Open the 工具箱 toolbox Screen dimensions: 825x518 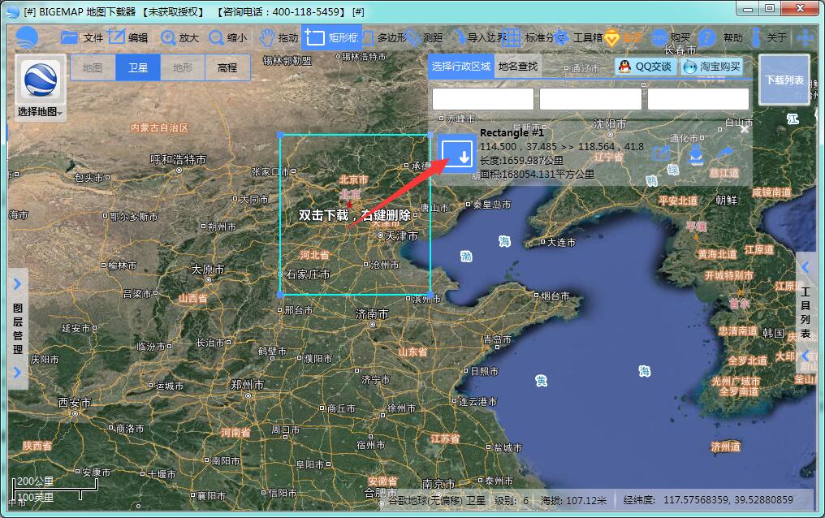(x=579, y=37)
